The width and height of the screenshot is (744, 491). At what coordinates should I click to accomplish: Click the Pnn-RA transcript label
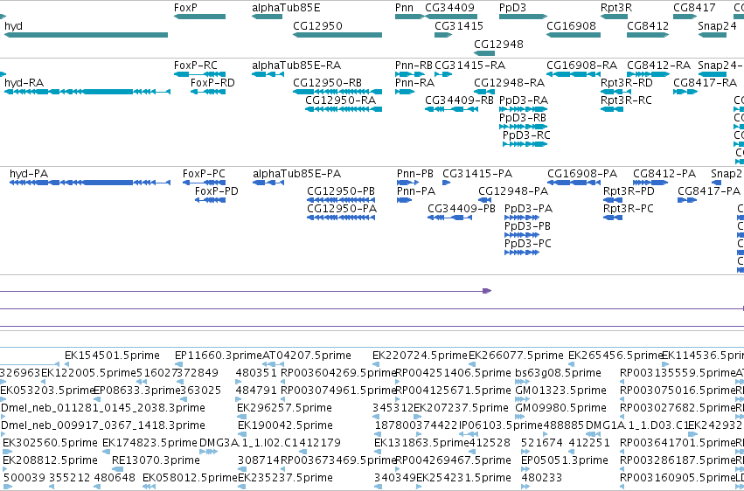414,82
